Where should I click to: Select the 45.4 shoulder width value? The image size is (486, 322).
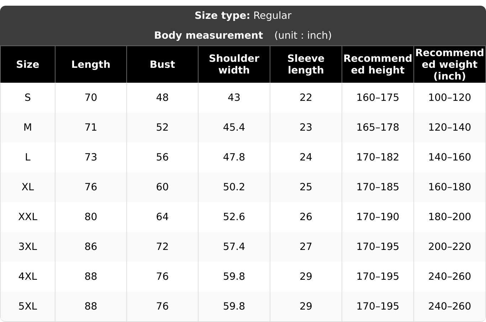tap(234, 127)
